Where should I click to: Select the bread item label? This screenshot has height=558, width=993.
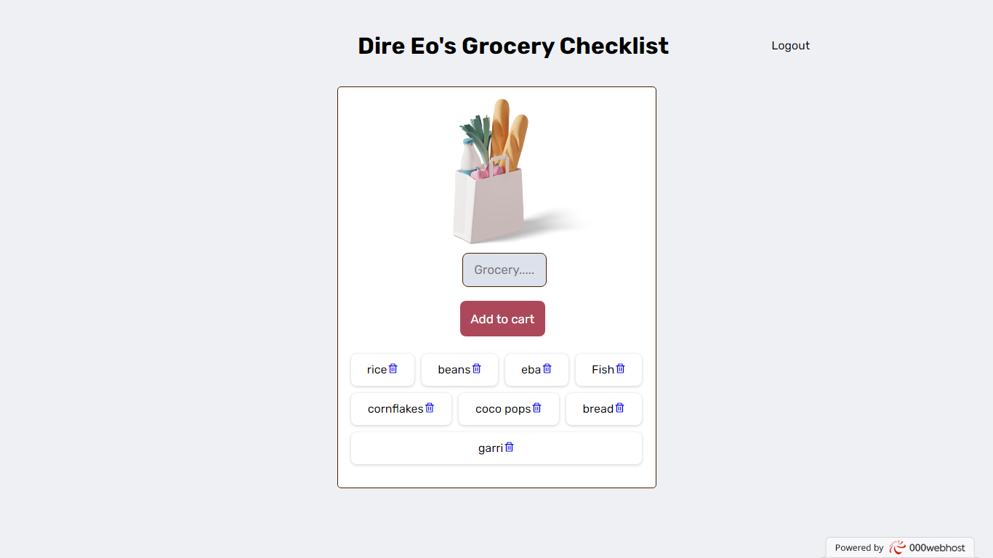pyautogui.click(x=598, y=409)
